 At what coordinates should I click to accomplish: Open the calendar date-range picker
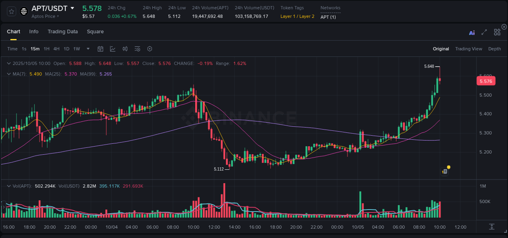click(x=100, y=49)
